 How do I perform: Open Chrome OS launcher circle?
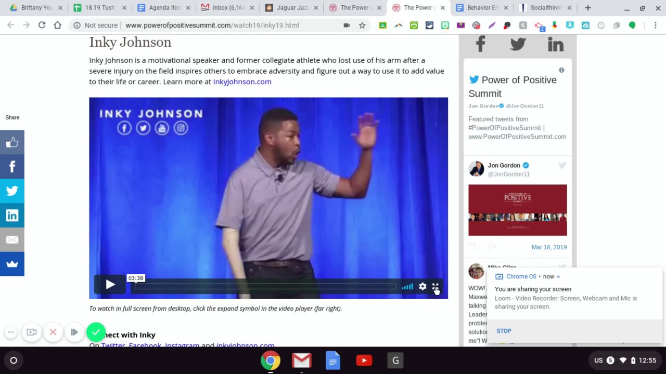[x=14, y=360]
